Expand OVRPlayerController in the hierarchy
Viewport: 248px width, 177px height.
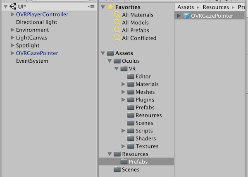click(12, 14)
